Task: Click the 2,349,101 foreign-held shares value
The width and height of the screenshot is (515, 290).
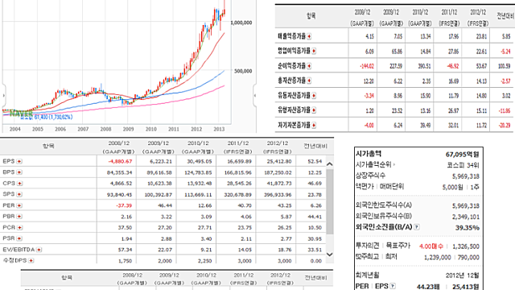Action: click(x=466, y=217)
